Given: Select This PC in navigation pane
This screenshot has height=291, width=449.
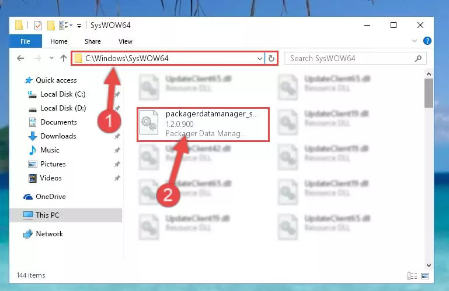Looking at the screenshot, I should pos(66,215).
